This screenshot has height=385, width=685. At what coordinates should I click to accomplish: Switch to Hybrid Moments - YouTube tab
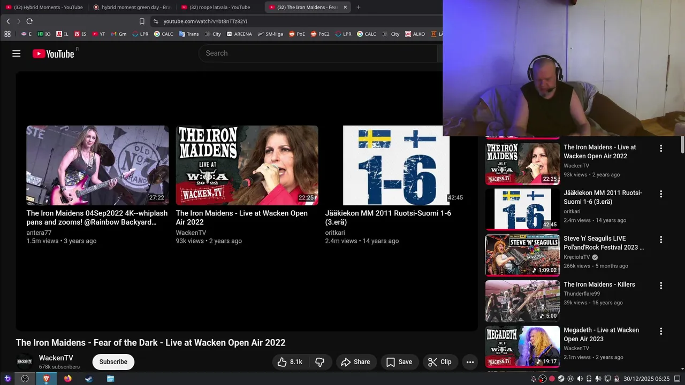coord(44,7)
